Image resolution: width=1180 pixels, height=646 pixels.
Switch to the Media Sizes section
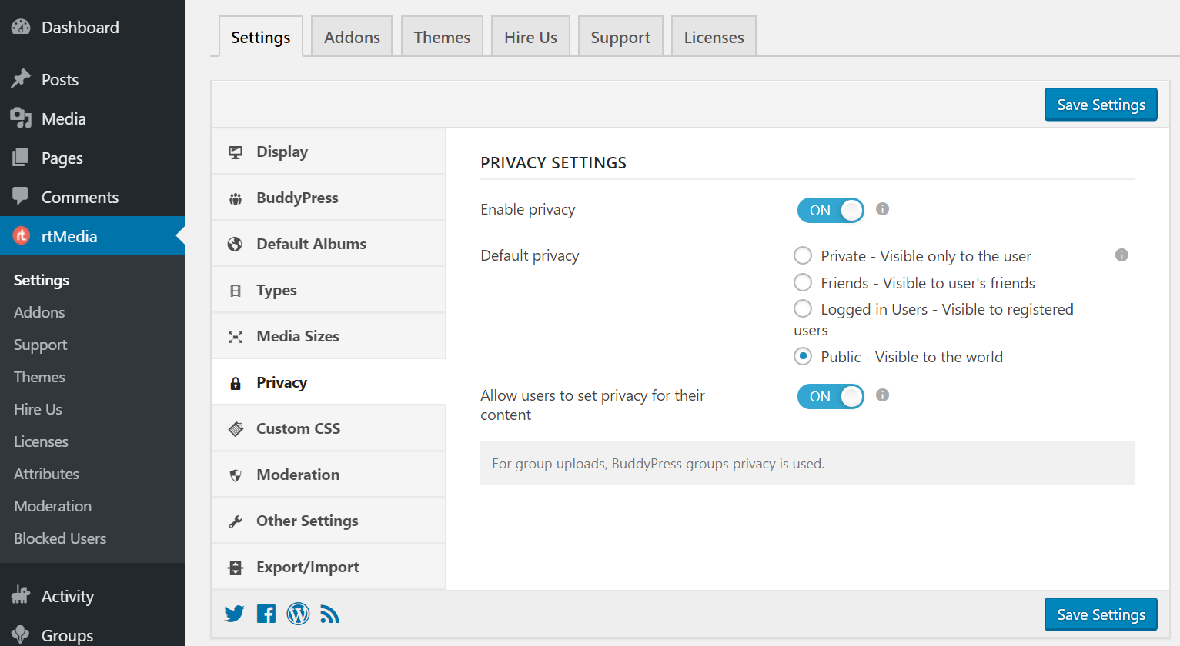coord(297,336)
